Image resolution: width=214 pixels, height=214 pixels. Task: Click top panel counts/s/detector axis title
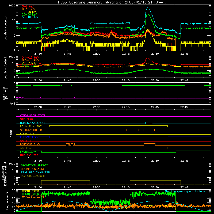[5, 28]
